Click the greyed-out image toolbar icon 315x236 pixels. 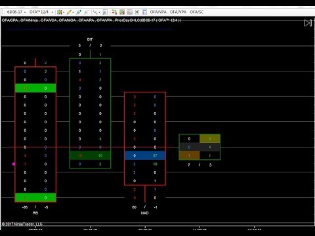(x=129, y=12)
